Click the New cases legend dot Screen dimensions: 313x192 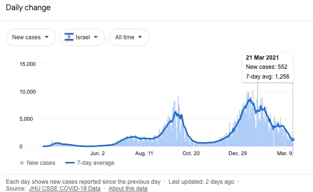coord(22,163)
